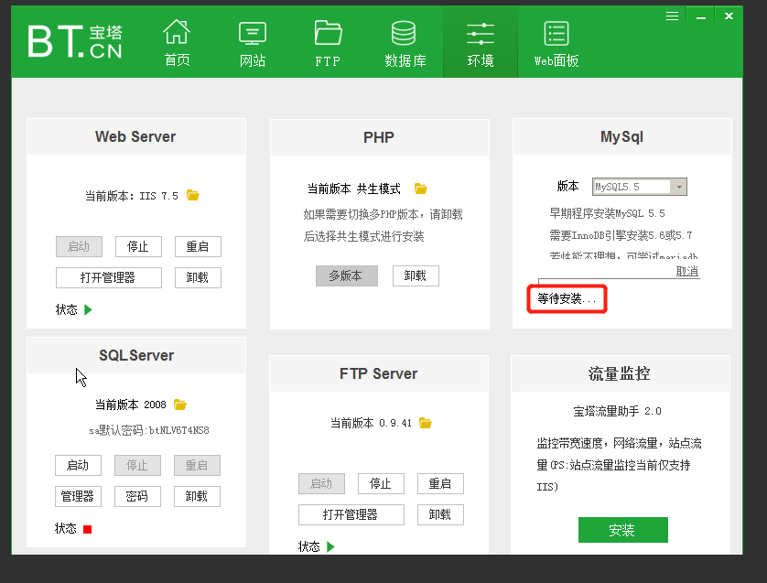The image size is (767, 583).
Task: Click sa默认密码 text in SQL Server
Action: click(149, 430)
